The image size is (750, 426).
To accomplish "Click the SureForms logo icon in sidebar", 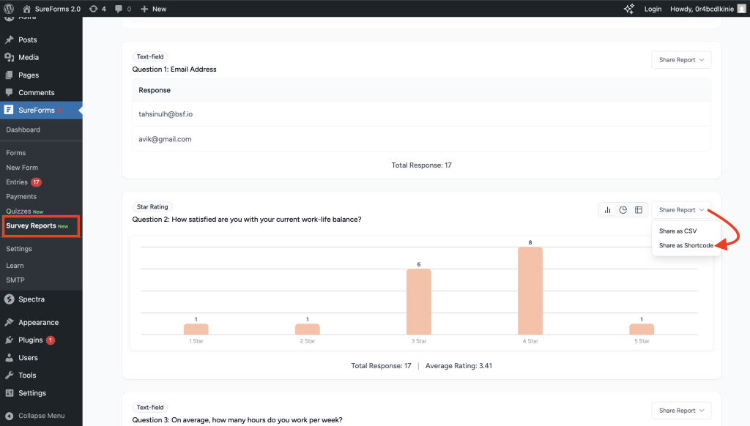I will (x=9, y=110).
